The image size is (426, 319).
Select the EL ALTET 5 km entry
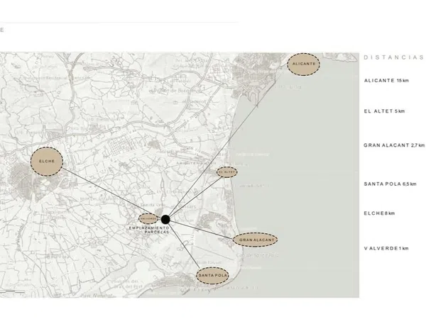[384, 111]
